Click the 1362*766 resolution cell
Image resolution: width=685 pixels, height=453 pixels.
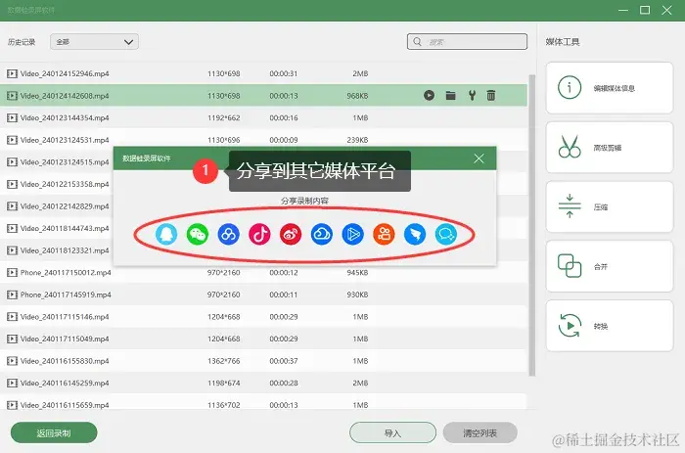(x=224, y=361)
